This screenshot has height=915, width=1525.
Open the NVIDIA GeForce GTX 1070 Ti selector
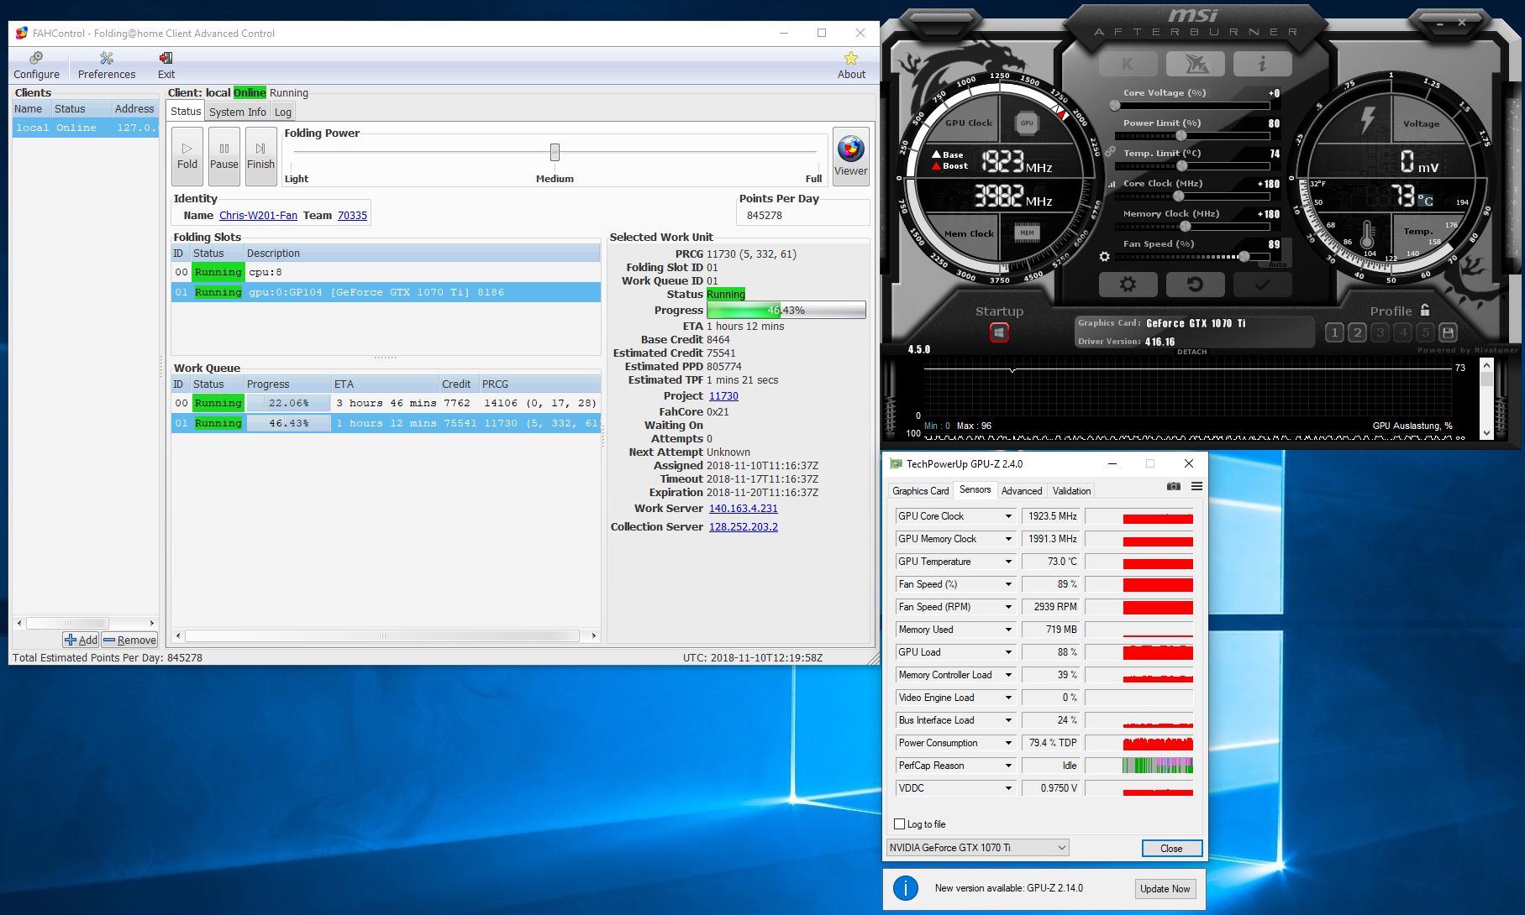point(978,848)
